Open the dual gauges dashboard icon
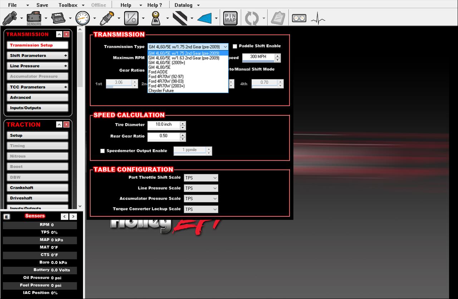The image size is (458, 299). click(x=299, y=18)
